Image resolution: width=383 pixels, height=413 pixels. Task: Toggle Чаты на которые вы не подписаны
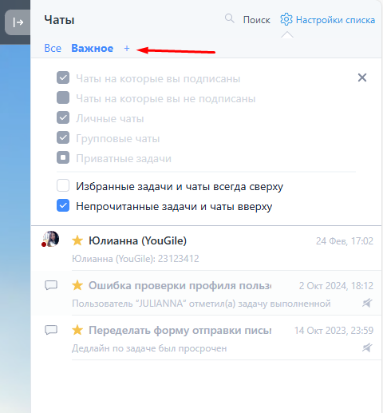63,97
